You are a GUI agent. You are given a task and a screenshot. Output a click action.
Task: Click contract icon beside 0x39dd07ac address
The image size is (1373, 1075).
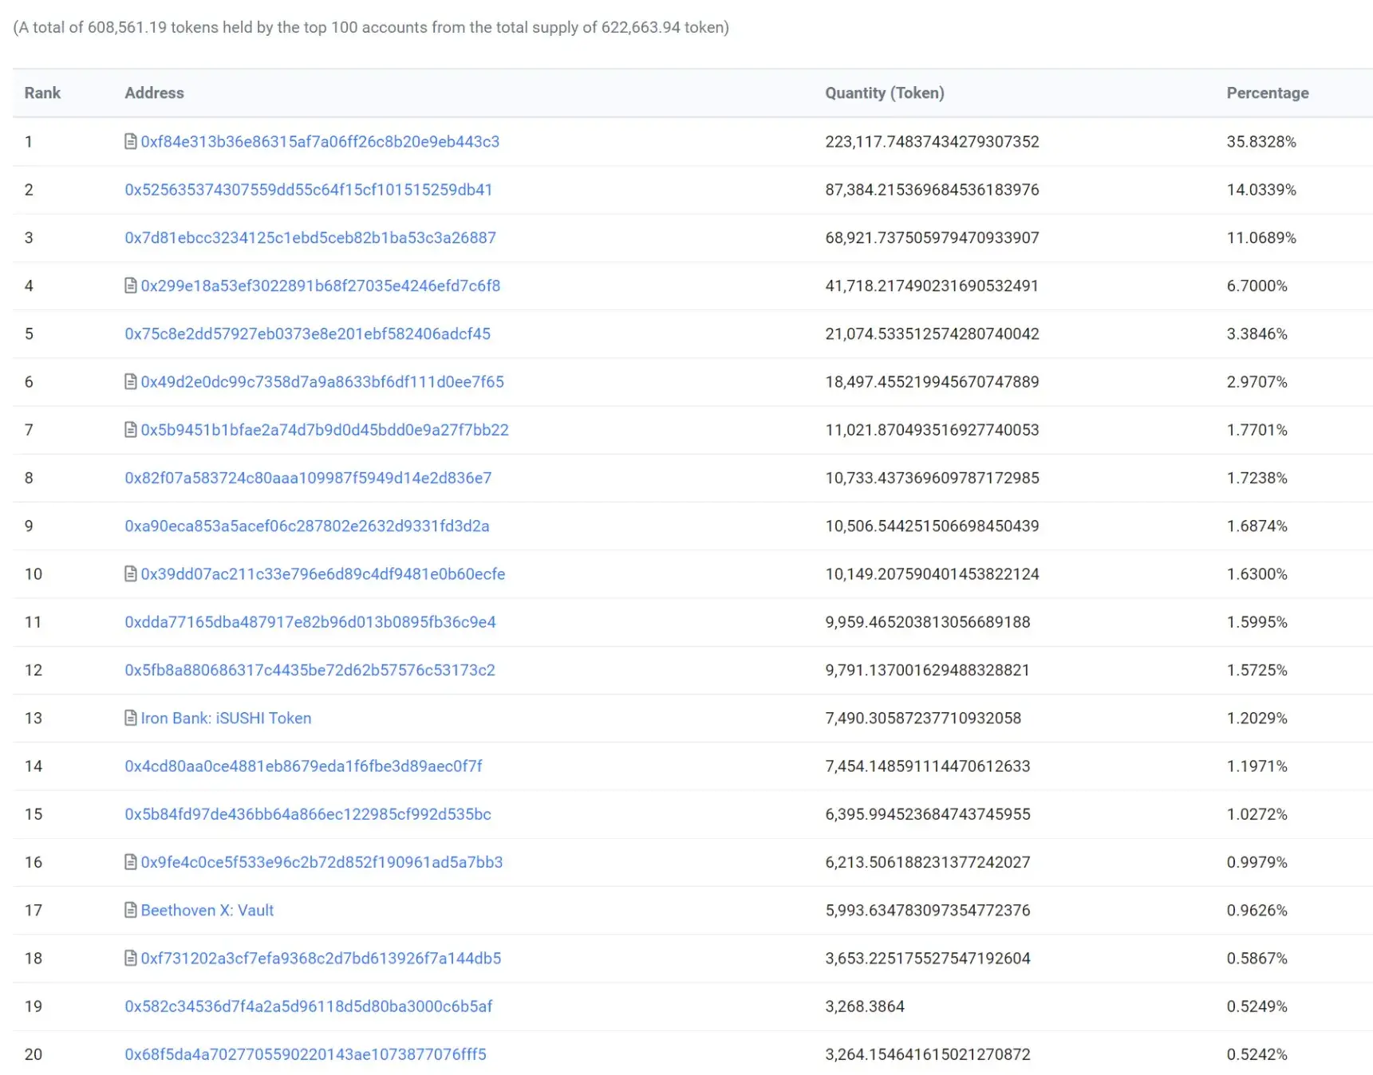click(x=131, y=574)
